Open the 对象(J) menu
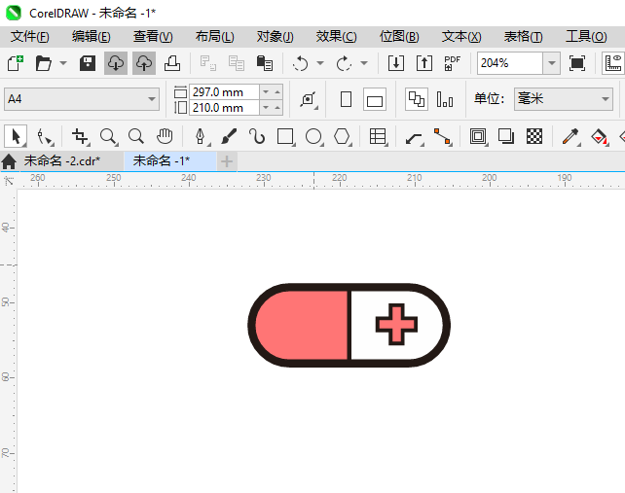The width and height of the screenshot is (625, 493). click(x=276, y=37)
